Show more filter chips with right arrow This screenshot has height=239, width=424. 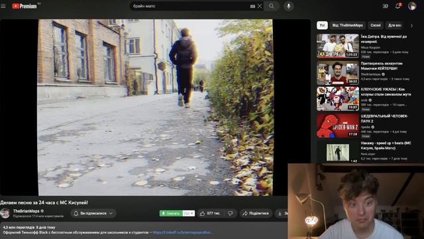coord(411,26)
